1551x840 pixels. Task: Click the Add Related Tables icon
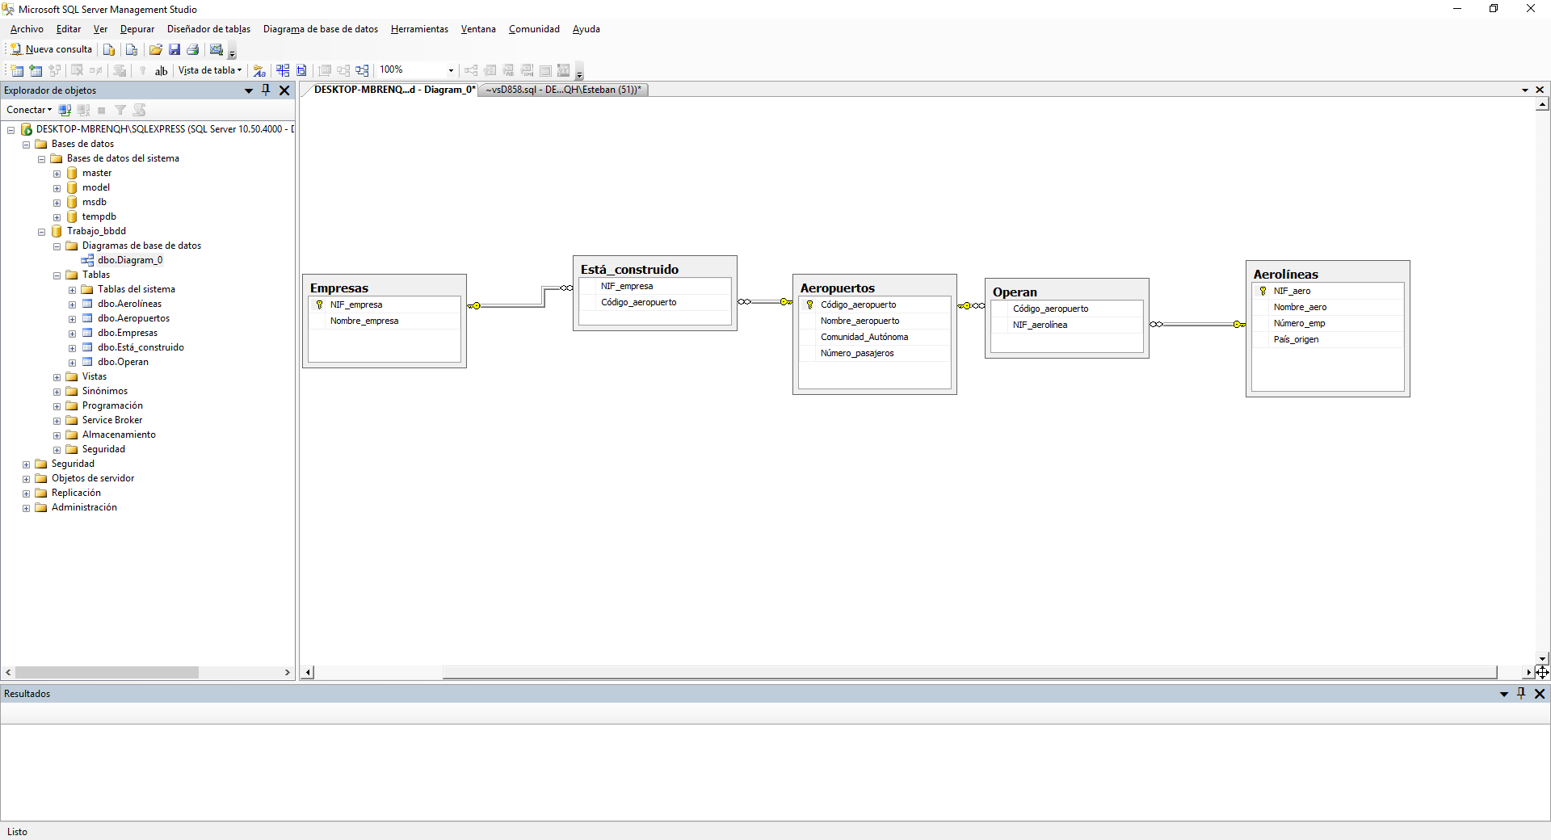(x=55, y=70)
